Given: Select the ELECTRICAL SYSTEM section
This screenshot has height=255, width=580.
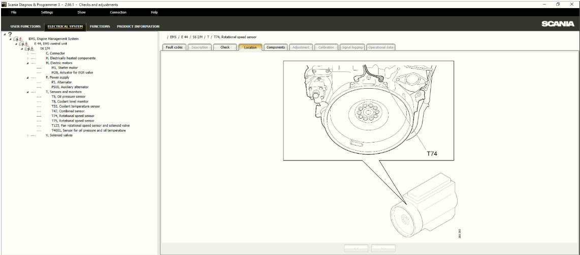Looking at the screenshot, I should [65, 26].
